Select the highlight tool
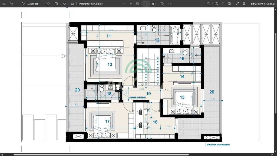The image size is (277, 156). (x=12, y=4)
